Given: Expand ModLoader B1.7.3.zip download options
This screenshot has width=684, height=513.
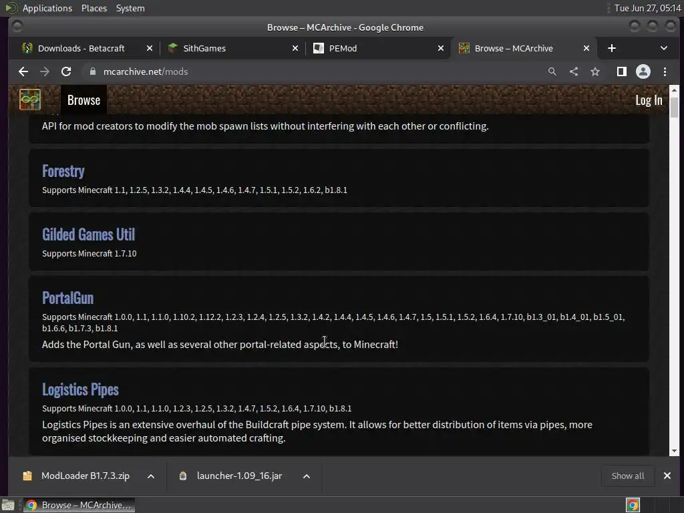Looking at the screenshot, I should (x=151, y=476).
